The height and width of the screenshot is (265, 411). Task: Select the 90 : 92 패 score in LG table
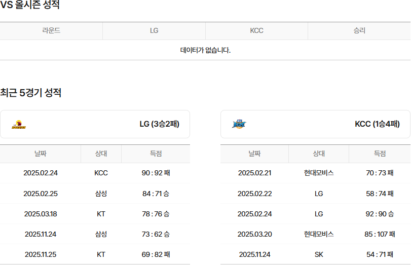coord(156,173)
